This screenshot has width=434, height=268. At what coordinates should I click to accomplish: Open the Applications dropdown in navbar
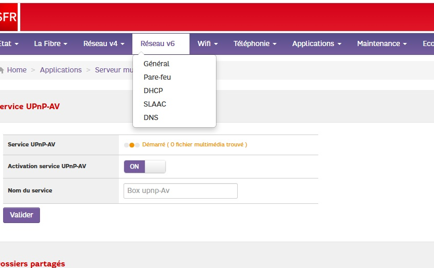317,44
